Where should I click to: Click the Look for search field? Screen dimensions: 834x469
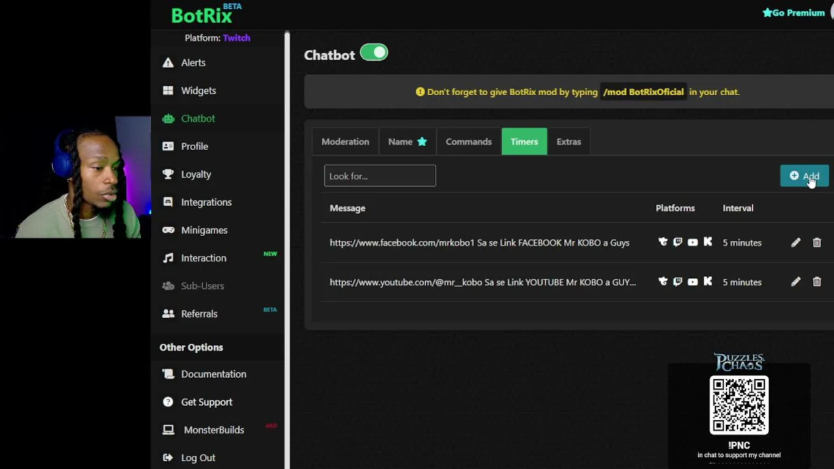pos(380,176)
